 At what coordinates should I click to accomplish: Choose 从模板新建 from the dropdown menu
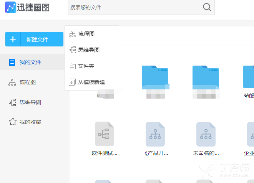point(92,82)
